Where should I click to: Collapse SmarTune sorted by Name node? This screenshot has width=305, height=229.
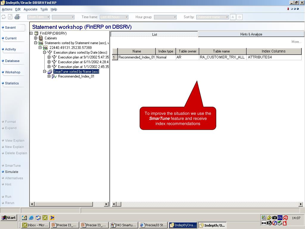coord(45,72)
